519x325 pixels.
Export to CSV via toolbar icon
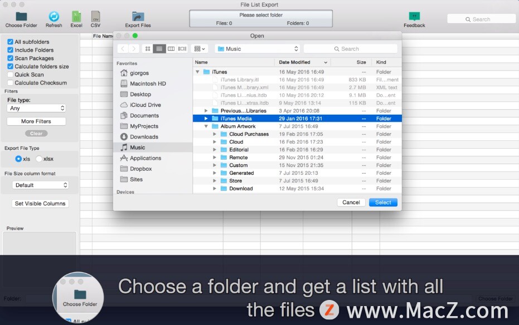tap(95, 19)
